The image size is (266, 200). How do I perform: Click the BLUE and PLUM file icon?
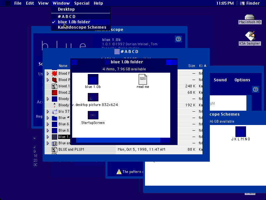(55, 150)
